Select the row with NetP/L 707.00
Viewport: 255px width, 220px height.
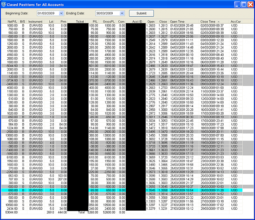click(122, 179)
